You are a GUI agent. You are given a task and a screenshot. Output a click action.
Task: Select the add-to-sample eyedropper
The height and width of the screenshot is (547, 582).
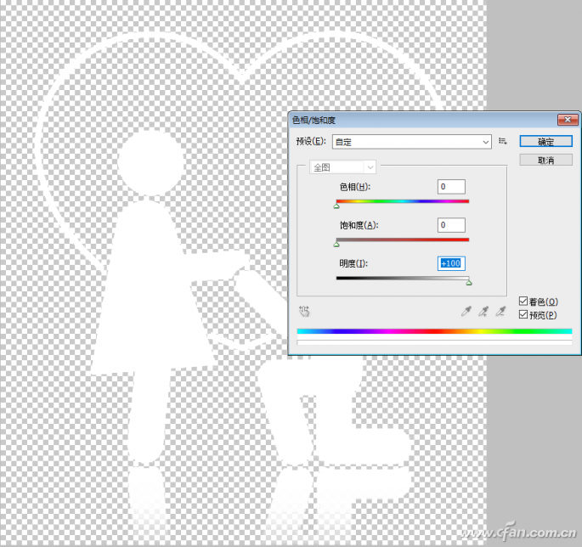pos(483,311)
